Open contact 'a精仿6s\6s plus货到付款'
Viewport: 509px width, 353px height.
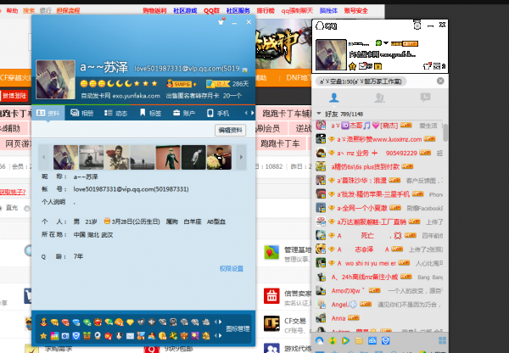pos(380,166)
